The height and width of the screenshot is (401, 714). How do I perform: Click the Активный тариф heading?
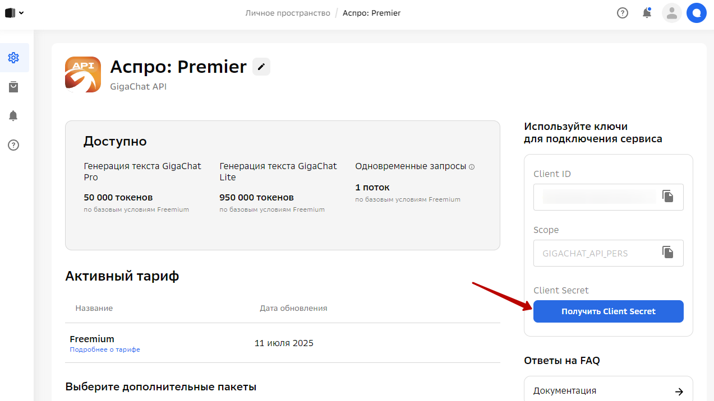pyautogui.click(x=122, y=276)
